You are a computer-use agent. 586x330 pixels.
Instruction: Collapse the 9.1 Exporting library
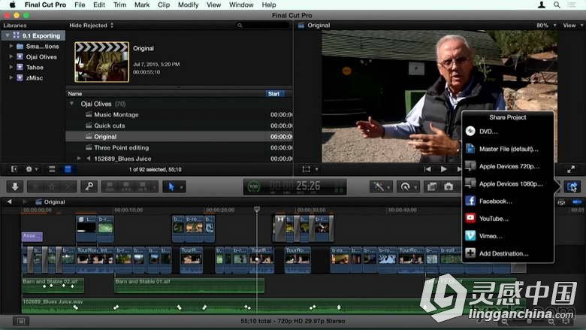[x=8, y=35]
